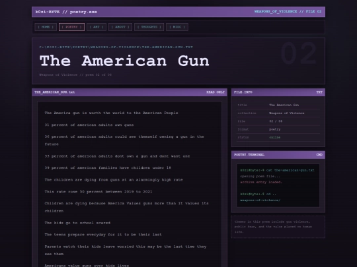Image resolution: width=357 pixels, height=267 pixels.
Task: Click the TXT label in FILE.INFO header
Action: (x=319, y=92)
